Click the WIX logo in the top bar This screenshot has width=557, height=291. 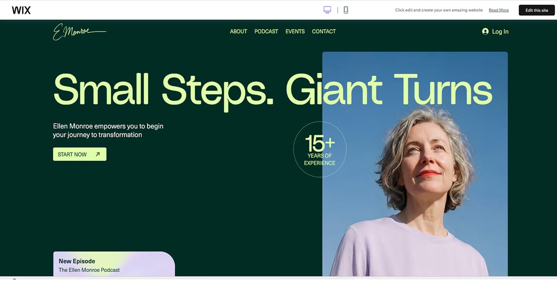pyautogui.click(x=21, y=10)
